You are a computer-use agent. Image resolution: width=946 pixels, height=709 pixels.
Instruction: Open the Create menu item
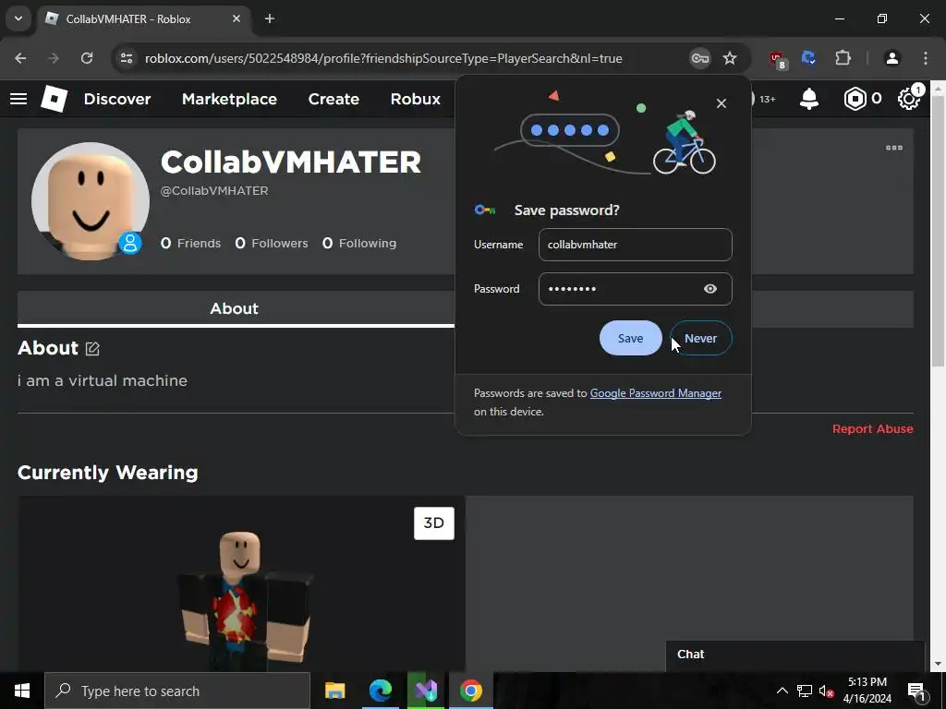pyautogui.click(x=334, y=99)
